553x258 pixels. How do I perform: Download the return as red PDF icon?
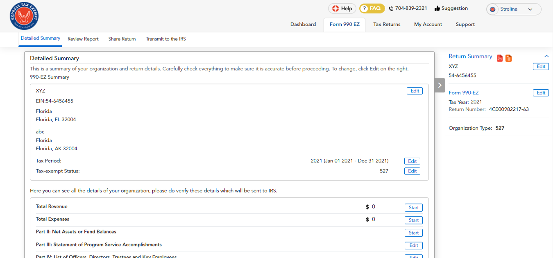[x=500, y=58]
